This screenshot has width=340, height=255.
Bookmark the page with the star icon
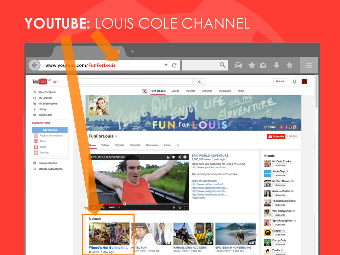pyautogui.click(x=252, y=65)
